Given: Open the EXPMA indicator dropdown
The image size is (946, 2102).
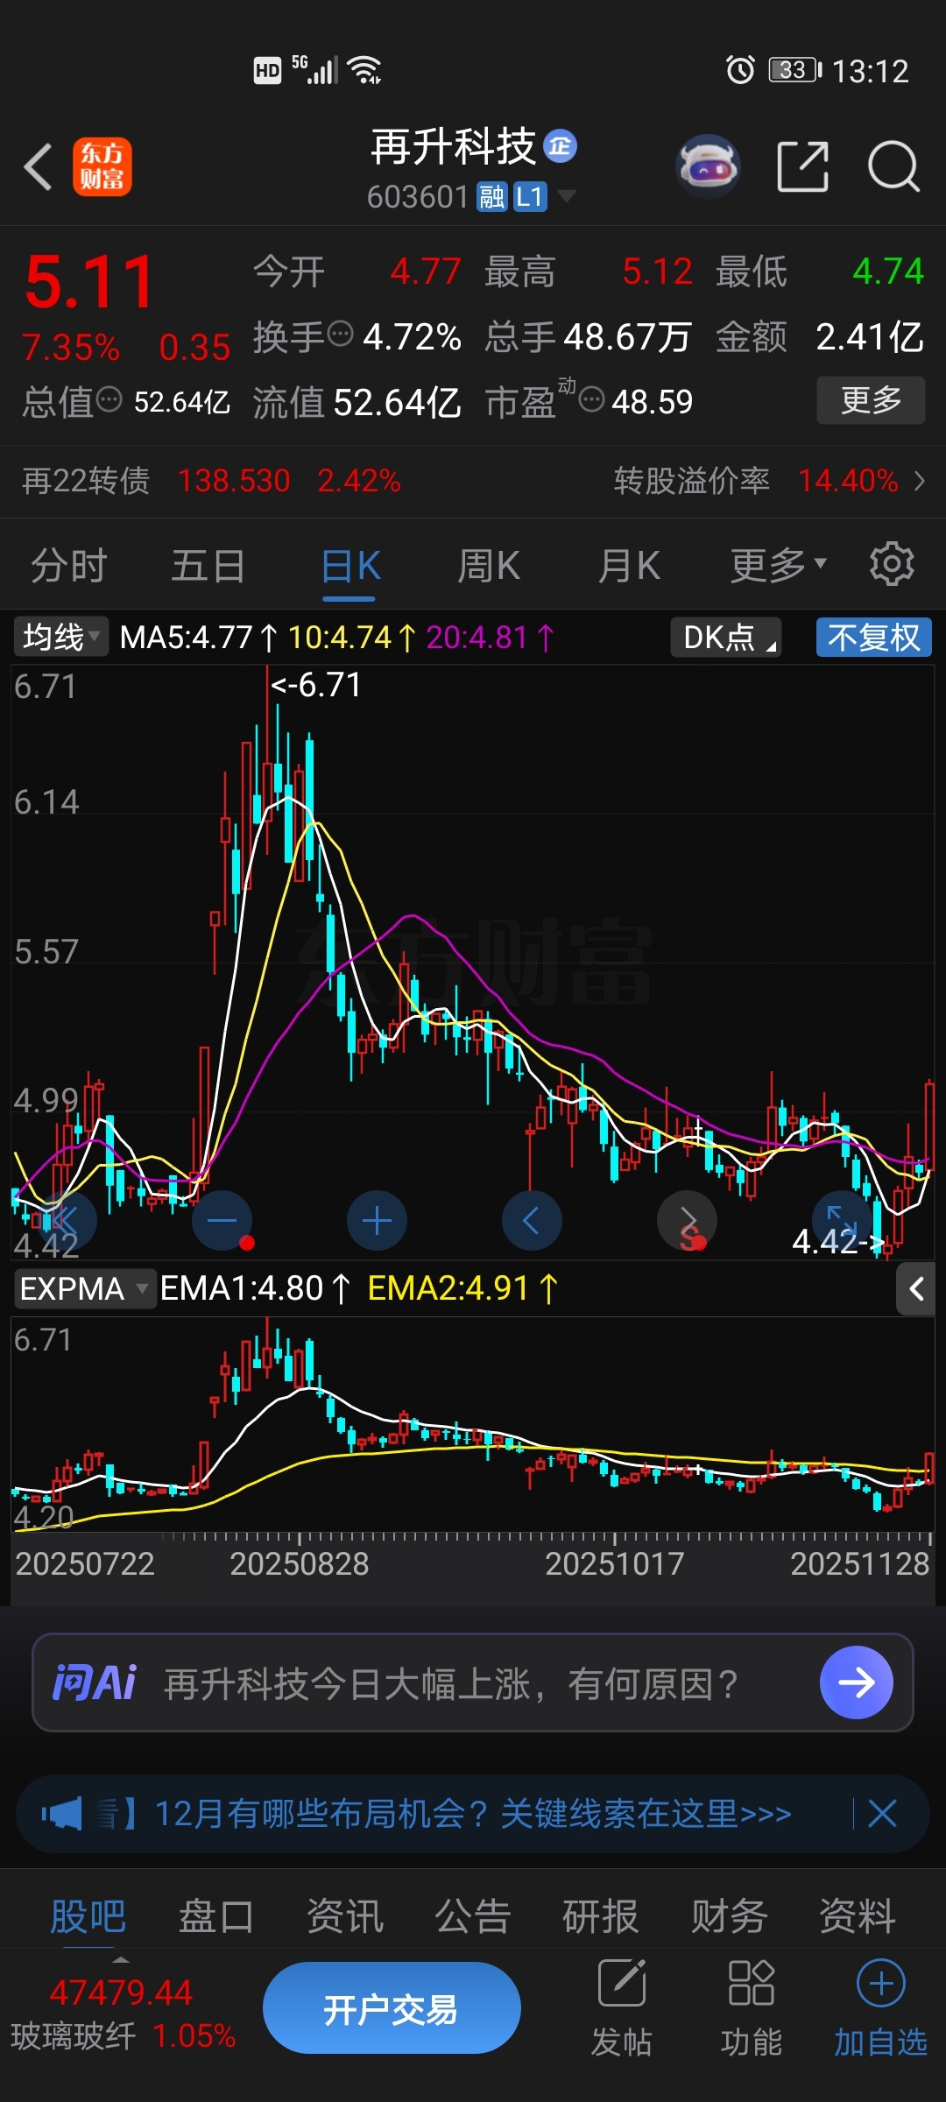Looking at the screenshot, I should 84,1288.
